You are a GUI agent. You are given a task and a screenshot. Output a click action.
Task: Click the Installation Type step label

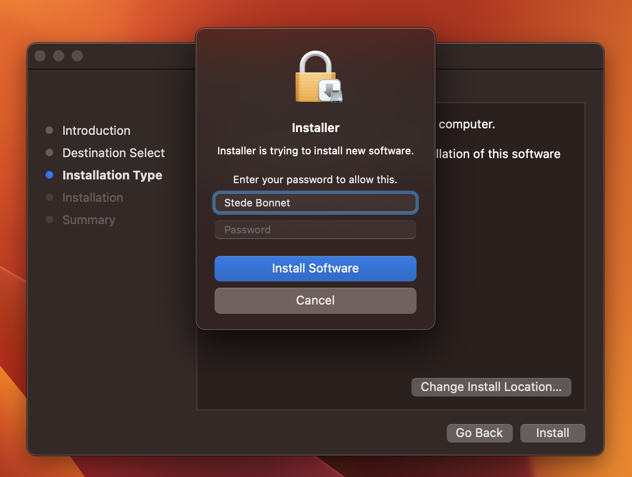point(112,175)
